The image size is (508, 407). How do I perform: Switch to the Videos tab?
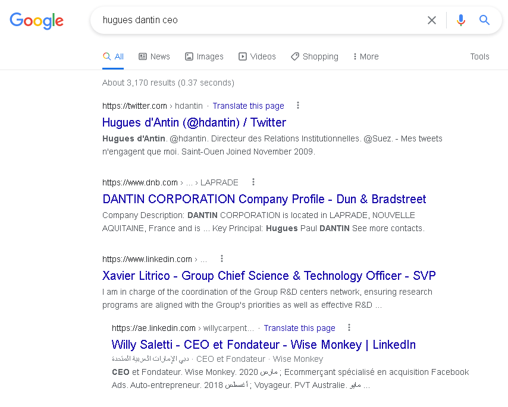tap(257, 56)
